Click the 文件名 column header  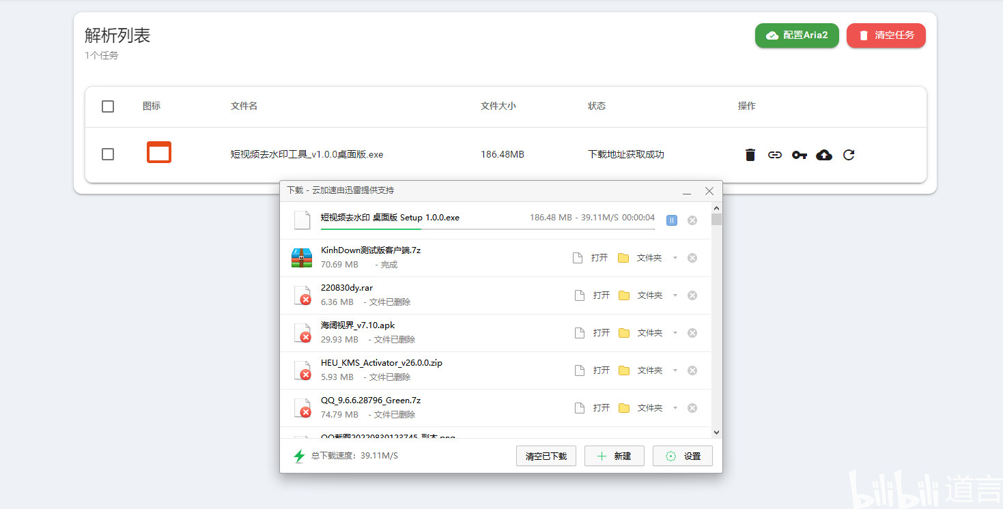click(244, 106)
